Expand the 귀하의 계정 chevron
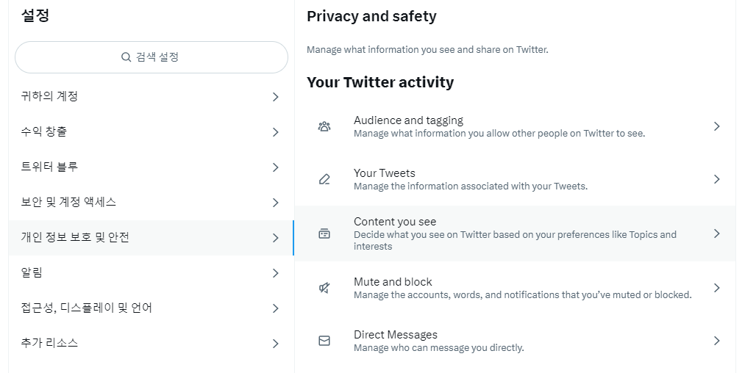This screenshot has width=745, height=373. 276,97
